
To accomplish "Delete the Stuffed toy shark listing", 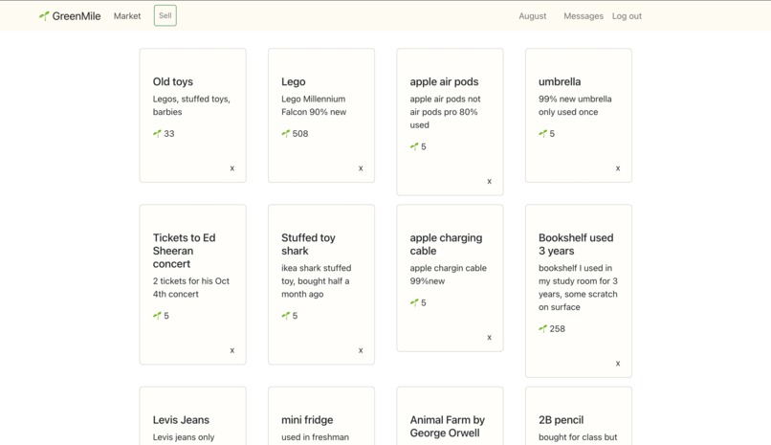I will (361, 350).
